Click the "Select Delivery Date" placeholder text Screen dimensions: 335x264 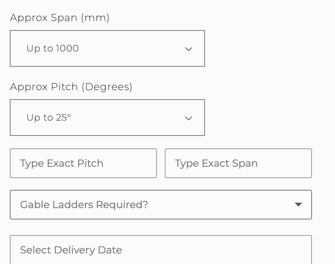pyautogui.click(x=71, y=250)
